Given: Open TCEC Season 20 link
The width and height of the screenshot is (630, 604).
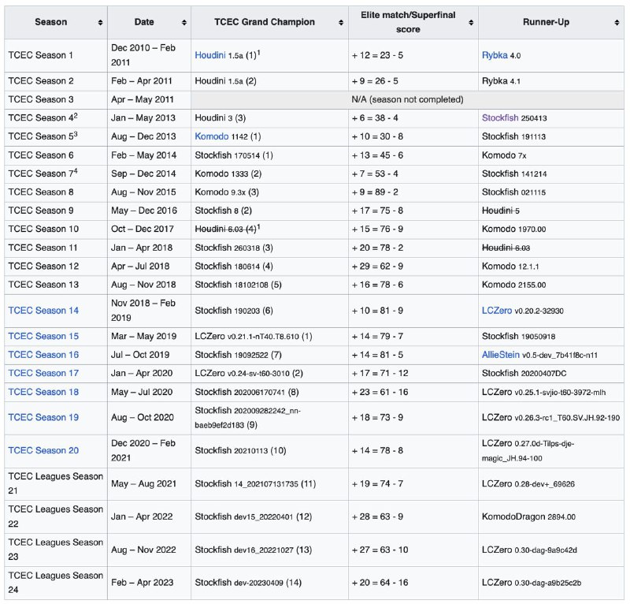Looking at the screenshot, I should coord(43,450).
